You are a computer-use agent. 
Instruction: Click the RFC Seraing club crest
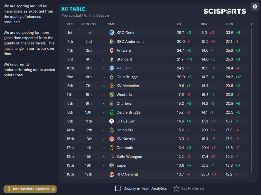tap(111, 174)
